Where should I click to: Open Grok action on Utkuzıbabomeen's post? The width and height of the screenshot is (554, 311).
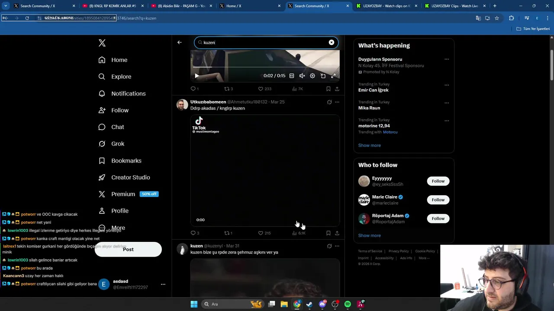[x=329, y=102]
